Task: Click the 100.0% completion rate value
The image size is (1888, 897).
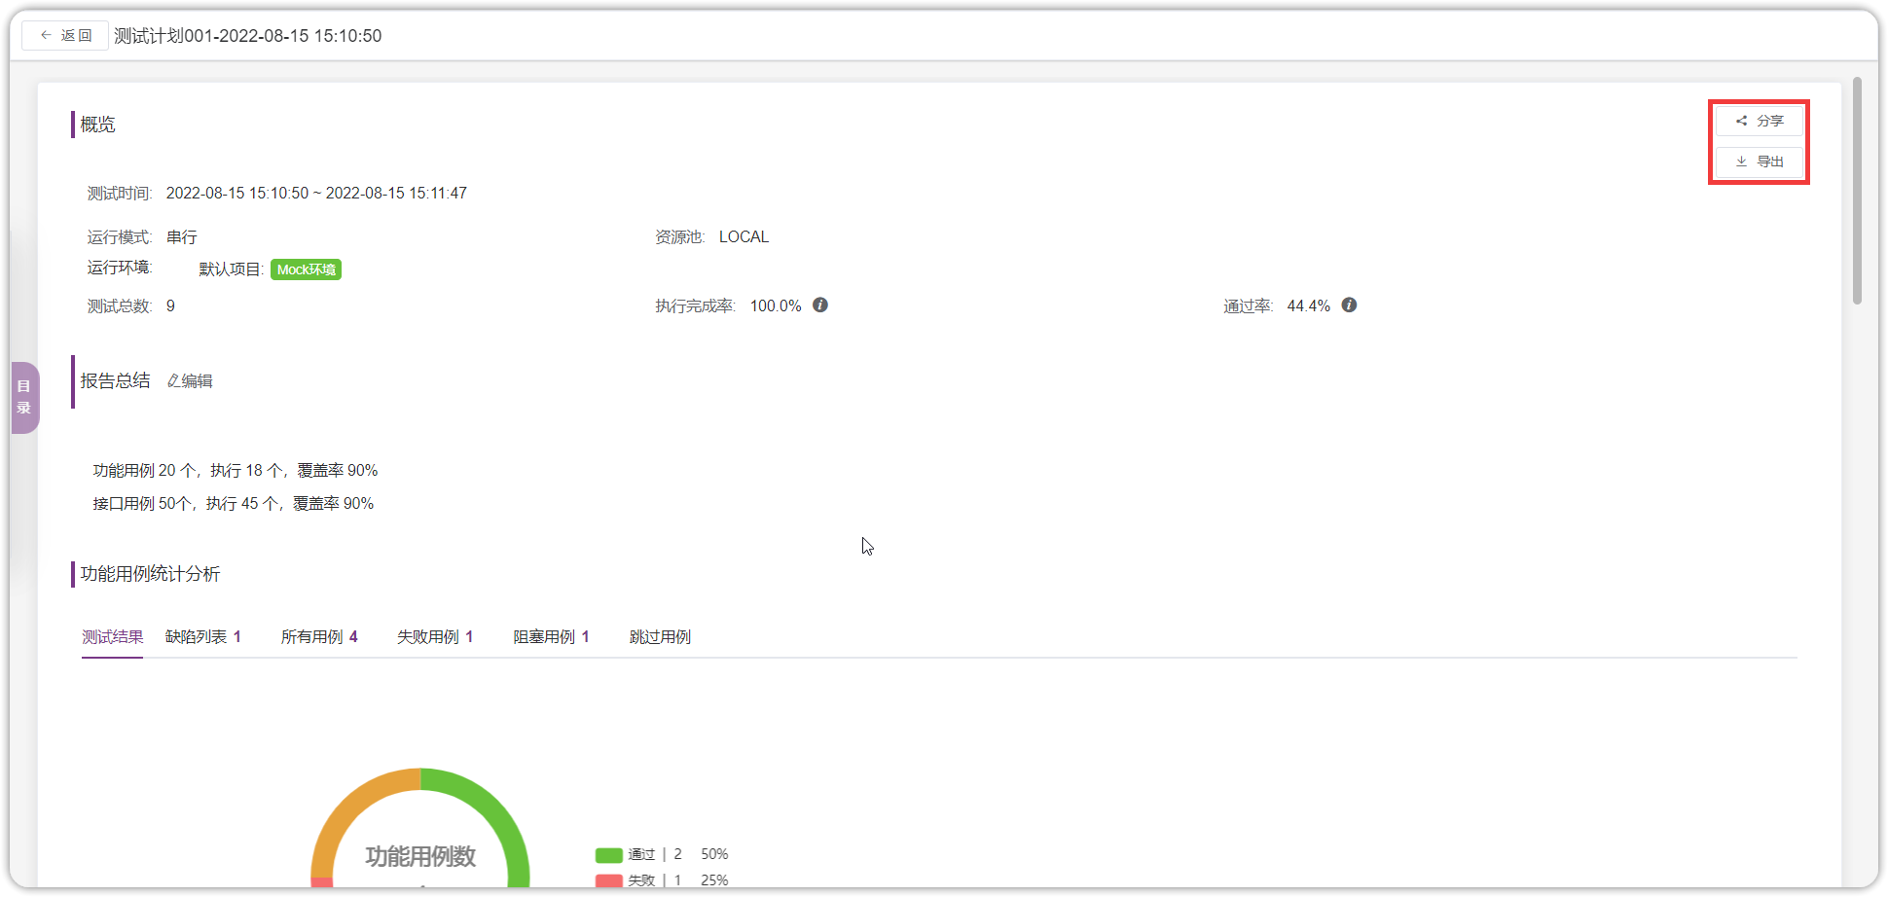Action: [x=776, y=306]
